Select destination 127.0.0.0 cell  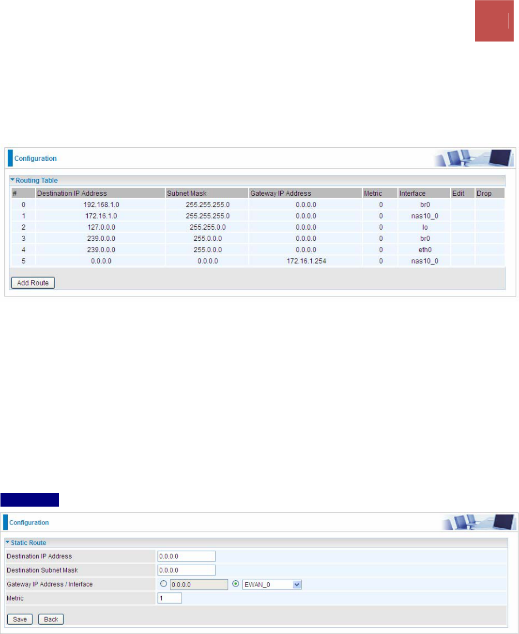click(x=101, y=227)
